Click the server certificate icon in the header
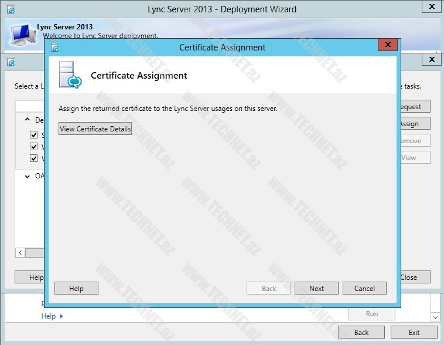The image size is (444, 345). [x=70, y=75]
